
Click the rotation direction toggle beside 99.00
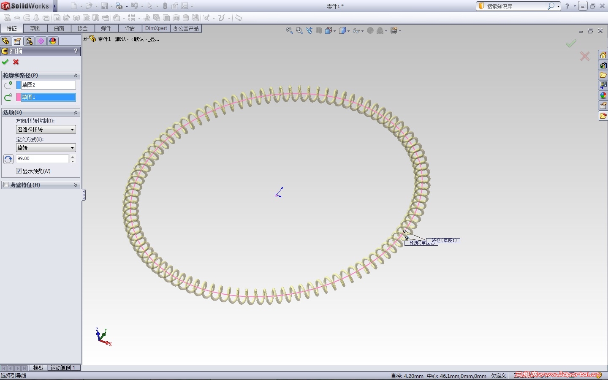pyautogui.click(x=8, y=159)
